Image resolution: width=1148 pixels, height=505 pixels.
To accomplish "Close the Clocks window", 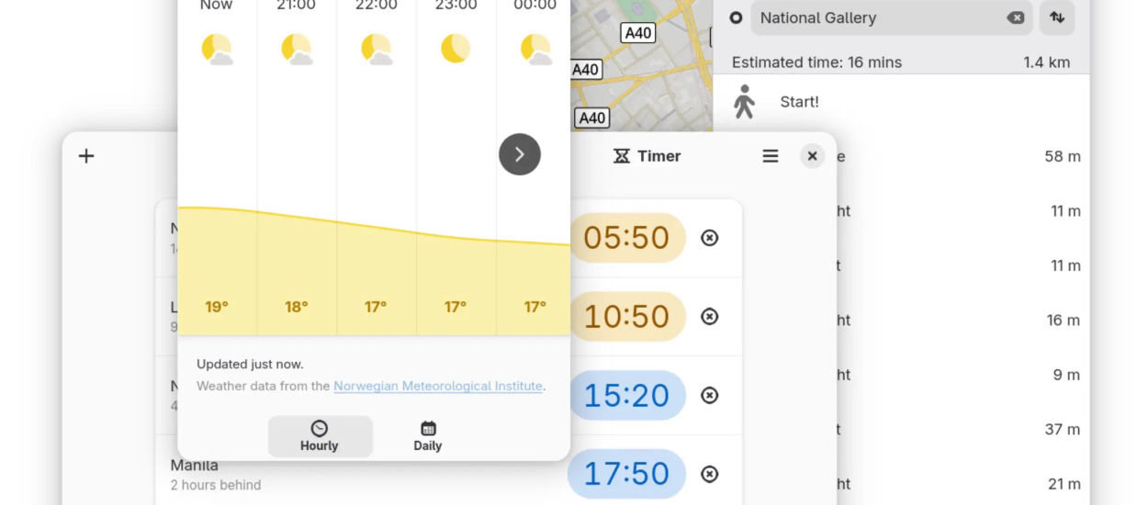I will click(x=812, y=156).
